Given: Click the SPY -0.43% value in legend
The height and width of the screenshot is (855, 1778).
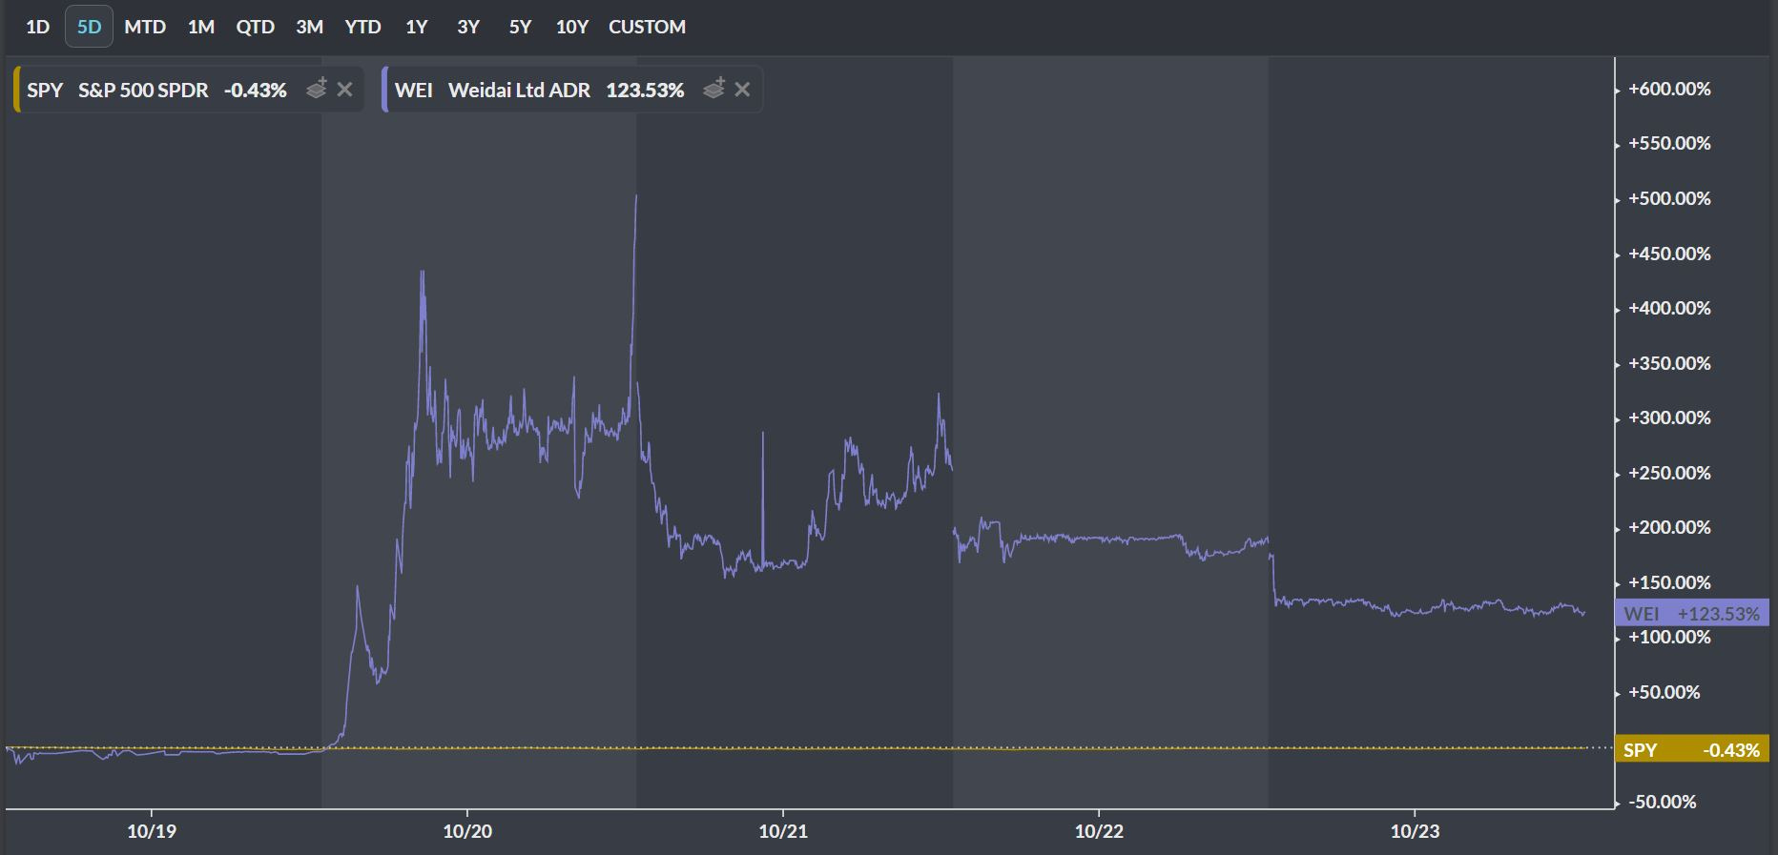Looking at the screenshot, I should tap(256, 90).
